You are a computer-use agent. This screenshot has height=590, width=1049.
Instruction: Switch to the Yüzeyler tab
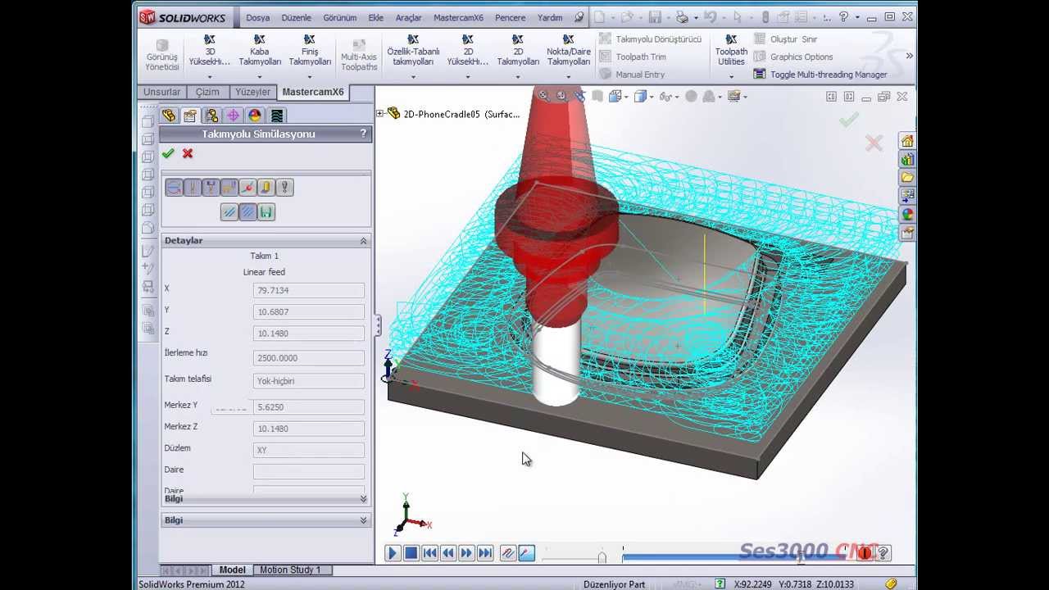[x=252, y=92]
